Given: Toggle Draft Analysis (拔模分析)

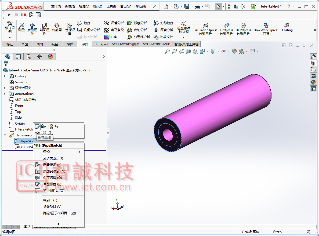Looking at the screenshot, I should (x=137, y=23).
